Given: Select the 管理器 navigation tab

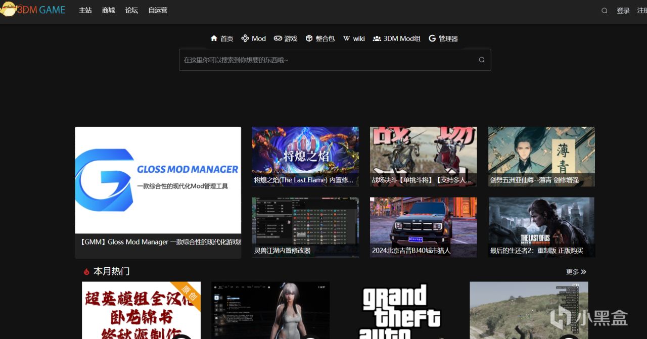Looking at the screenshot, I should [x=443, y=38].
